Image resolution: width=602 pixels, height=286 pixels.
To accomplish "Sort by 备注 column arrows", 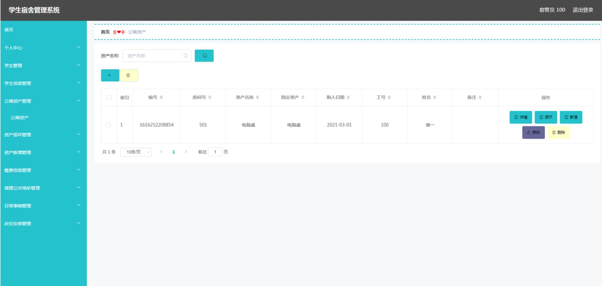I will tap(480, 98).
